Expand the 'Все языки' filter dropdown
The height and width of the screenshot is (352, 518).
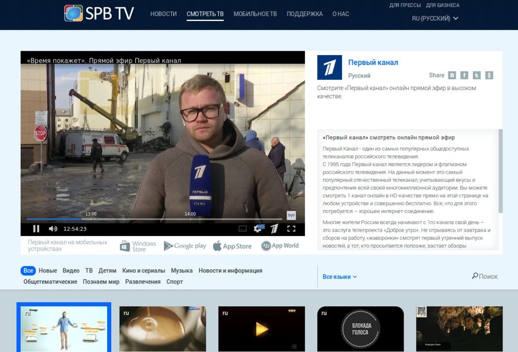(340, 277)
